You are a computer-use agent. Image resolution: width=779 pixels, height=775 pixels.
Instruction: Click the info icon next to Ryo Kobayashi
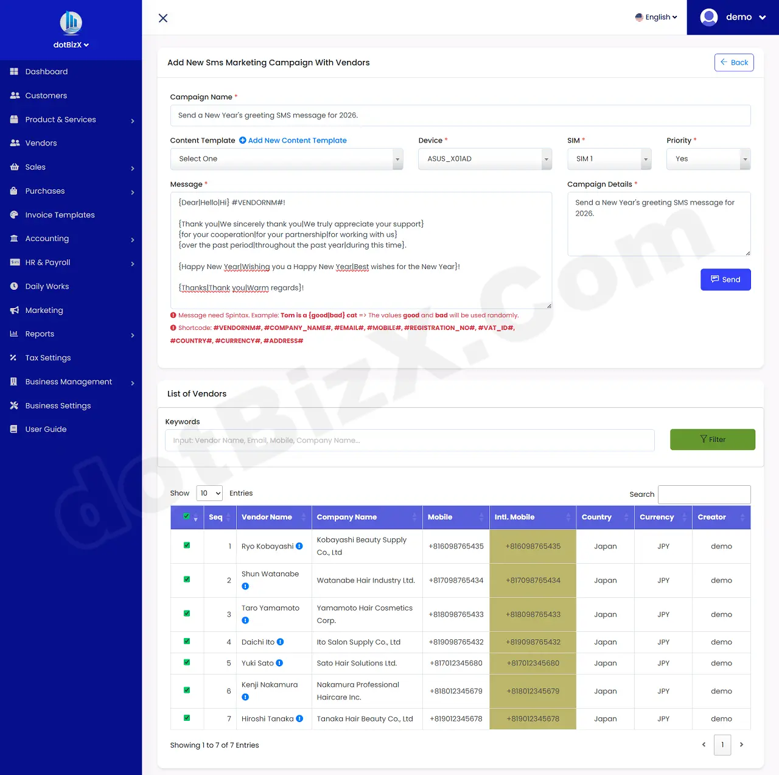(299, 546)
